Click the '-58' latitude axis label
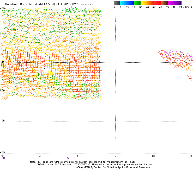193x169 pixels. pyautogui.click(x=3, y=121)
